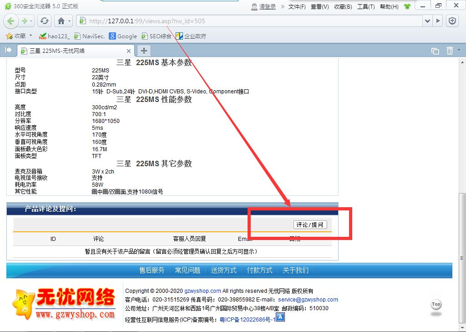Expand the address bar history dropdown
This screenshot has height=332, width=466.
coord(427,21)
